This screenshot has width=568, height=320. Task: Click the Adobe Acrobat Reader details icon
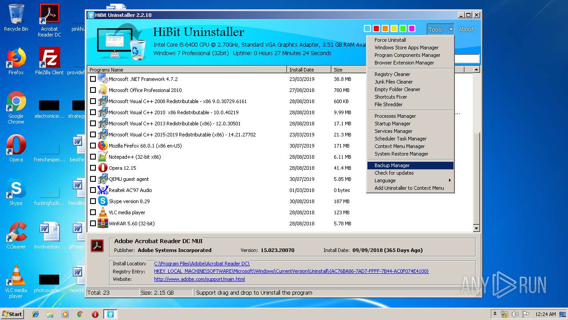pyautogui.click(x=97, y=245)
